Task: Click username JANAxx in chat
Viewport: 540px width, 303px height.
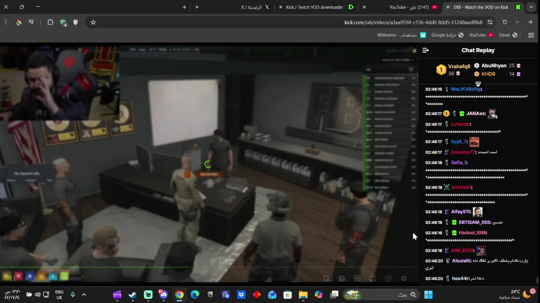Action: [x=476, y=114]
